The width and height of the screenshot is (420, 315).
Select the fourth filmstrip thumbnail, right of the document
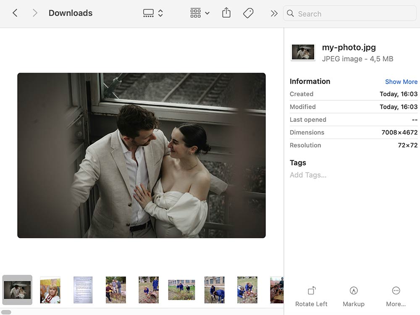click(116, 290)
